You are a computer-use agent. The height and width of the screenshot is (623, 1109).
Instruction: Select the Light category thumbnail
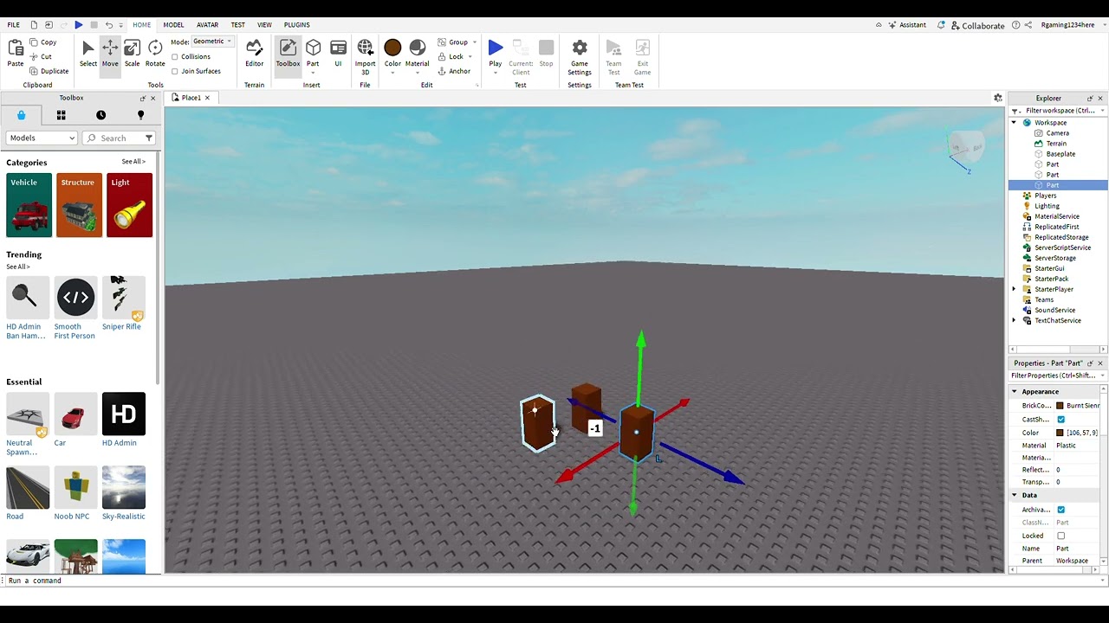[x=129, y=205]
